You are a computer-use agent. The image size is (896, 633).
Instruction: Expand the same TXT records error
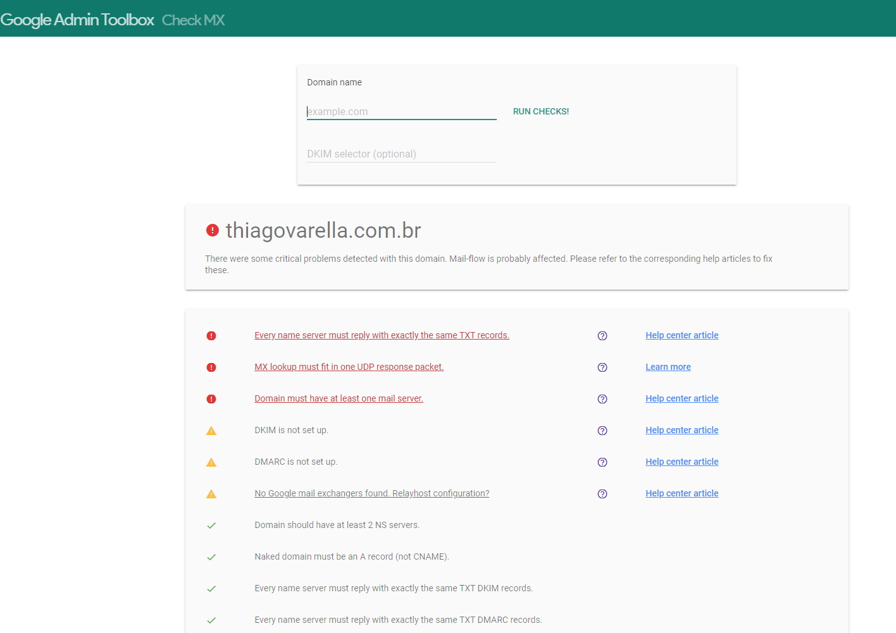click(382, 335)
